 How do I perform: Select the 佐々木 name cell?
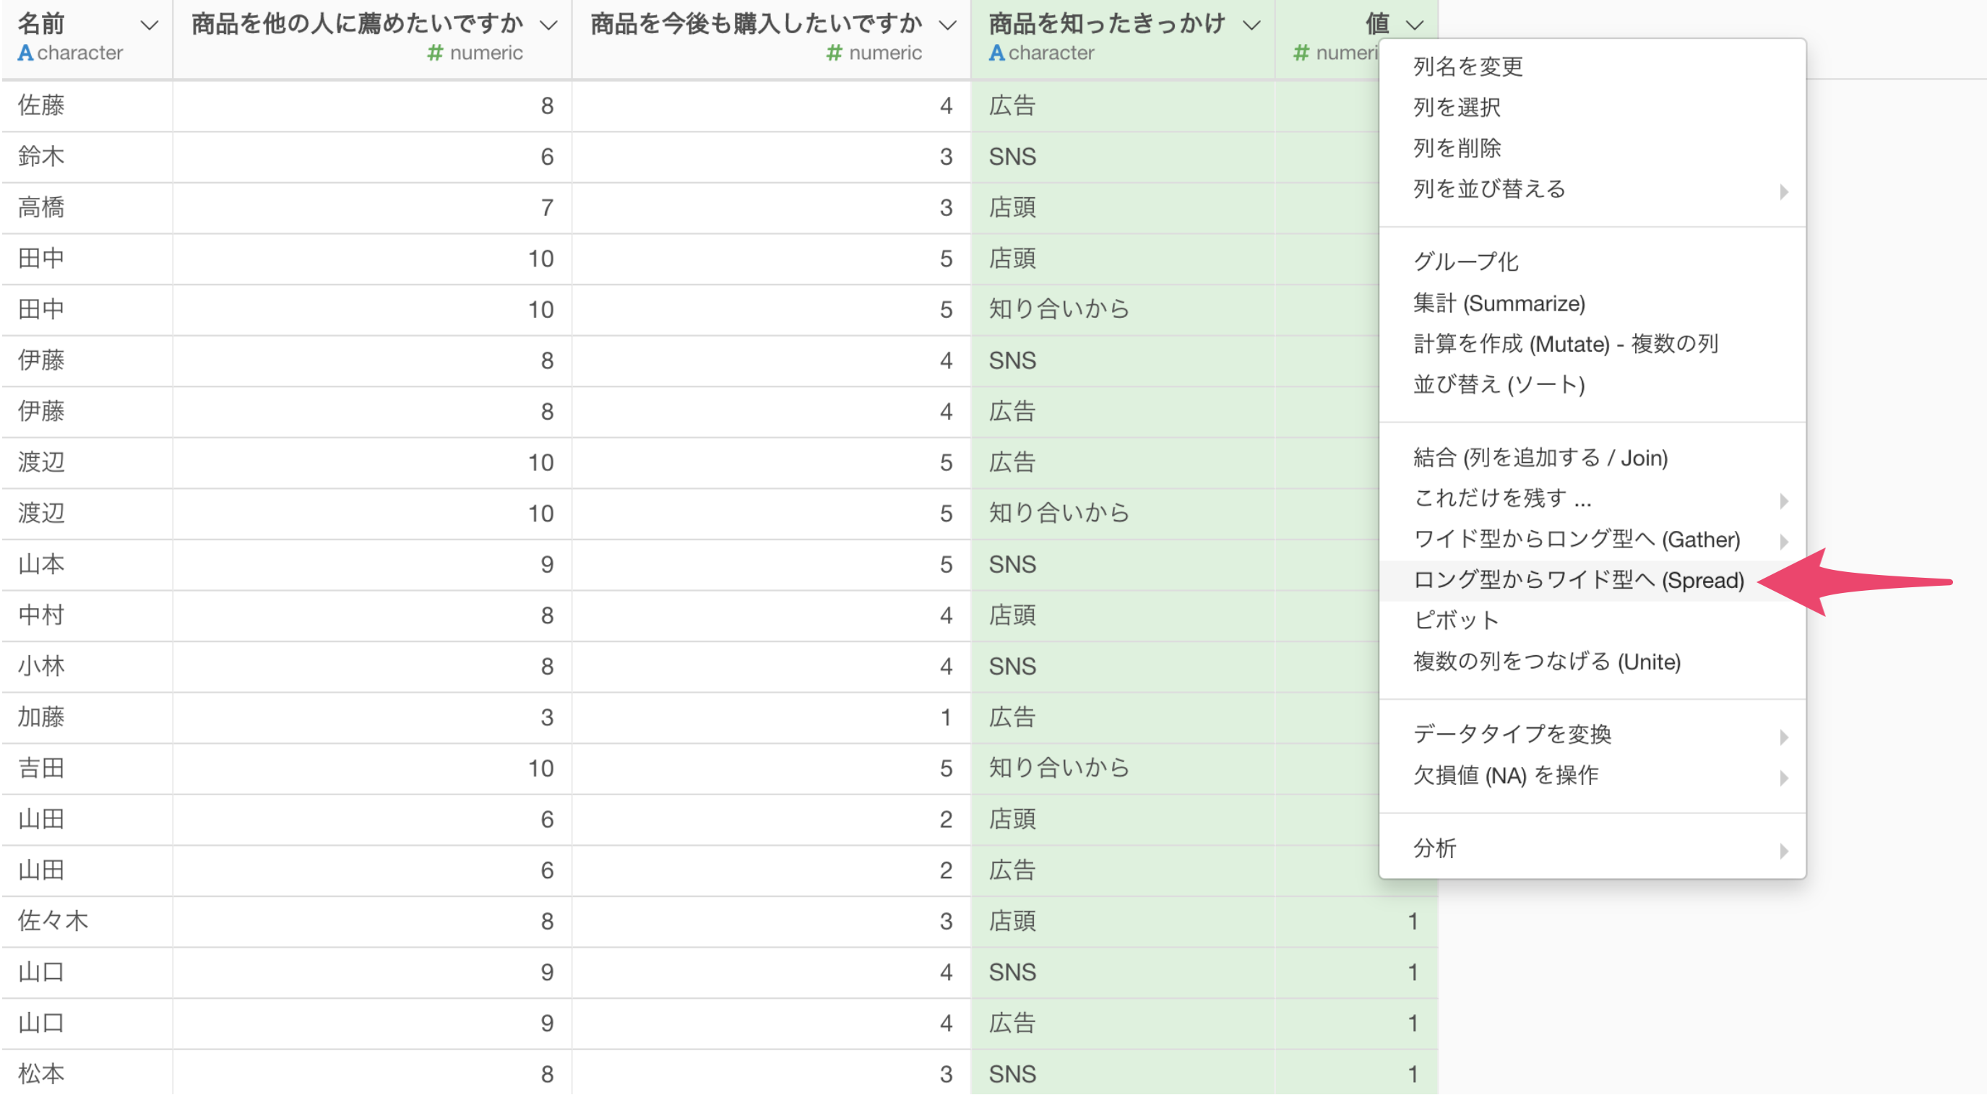point(87,921)
